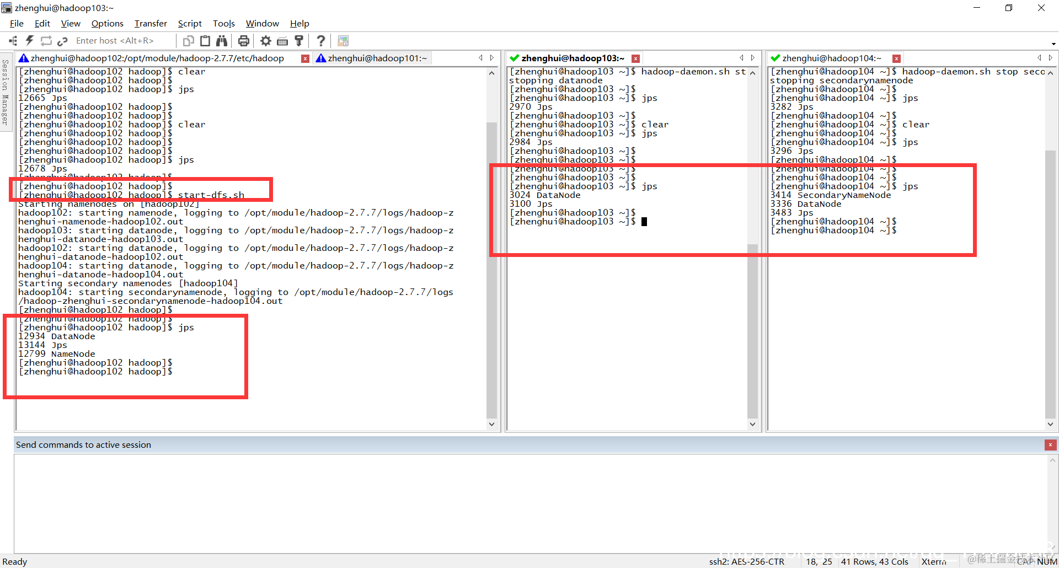Click the Quick Connect lightning icon
This screenshot has height=568, width=1059.
(30, 41)
